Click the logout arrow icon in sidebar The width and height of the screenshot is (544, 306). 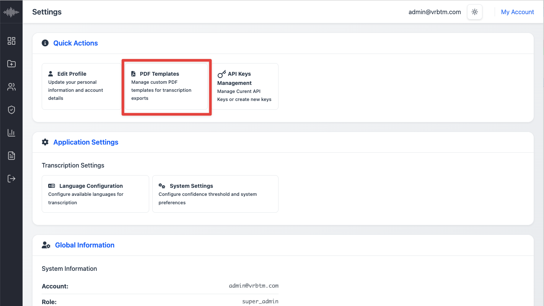pyautogui.click(x=11, y=179)
